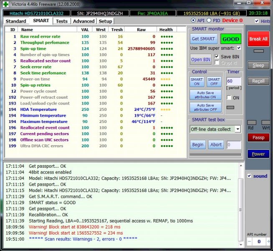This screenshot has height=251, width=273.
Task: Switch to the Tests tab
Action: click(61, 21)
